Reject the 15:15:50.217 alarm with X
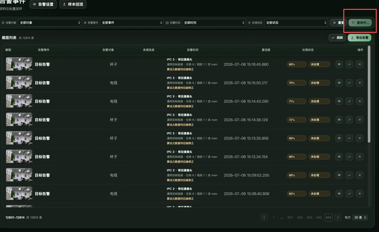The height and width of the screenshot is (232, 379). [x=360, y=83]
